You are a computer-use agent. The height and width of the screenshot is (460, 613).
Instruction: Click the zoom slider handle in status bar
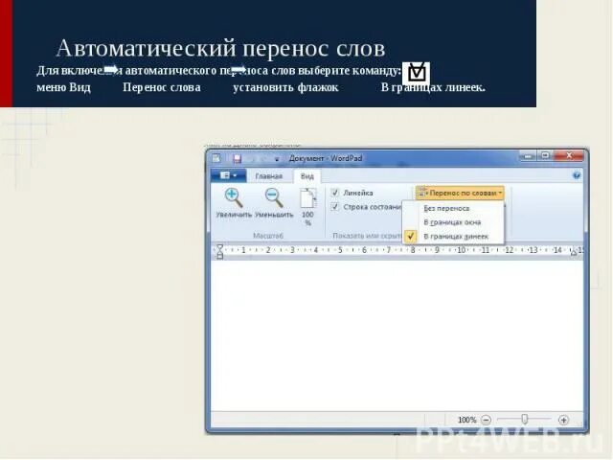(x=525, y=420)
